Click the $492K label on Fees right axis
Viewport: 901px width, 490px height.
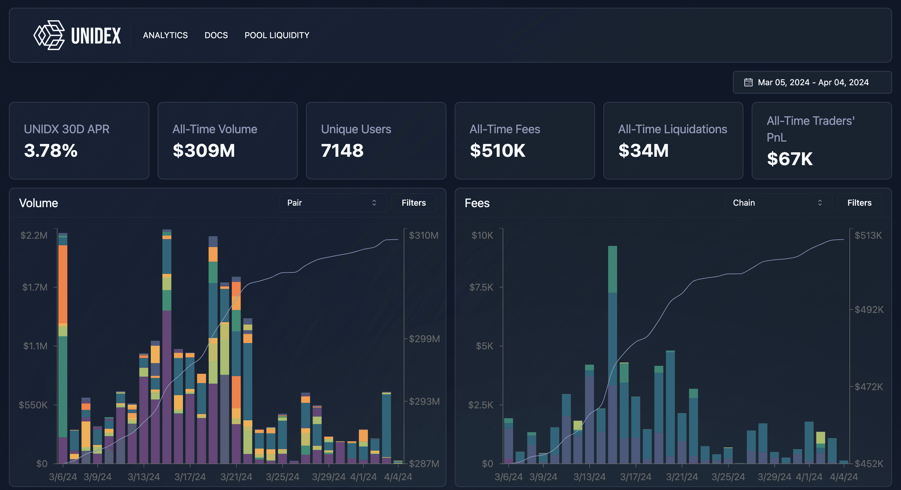tap(869, 309)
